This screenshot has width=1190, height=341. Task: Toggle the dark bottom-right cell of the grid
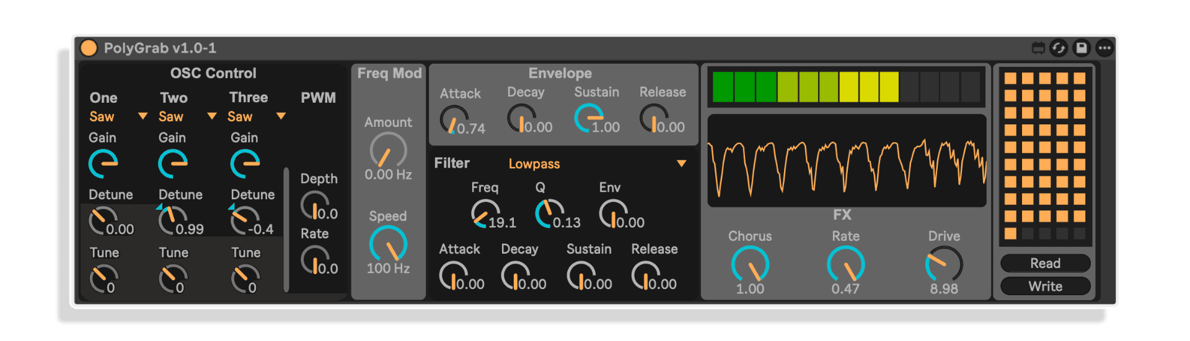(x=1080, y=233)
